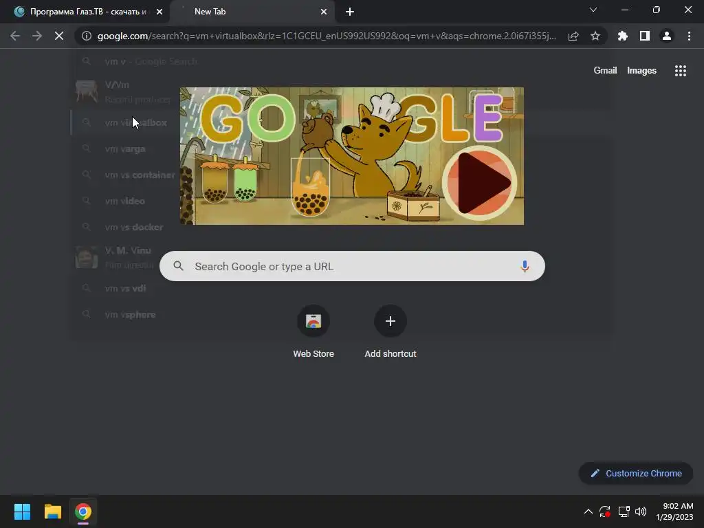The height and width of the screenshot is (528, 704).
Task: Open a new tab with plus button
Action: [350, 12]
